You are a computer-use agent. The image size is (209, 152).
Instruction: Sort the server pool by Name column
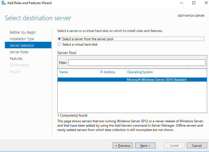click(x=64, y=72)
